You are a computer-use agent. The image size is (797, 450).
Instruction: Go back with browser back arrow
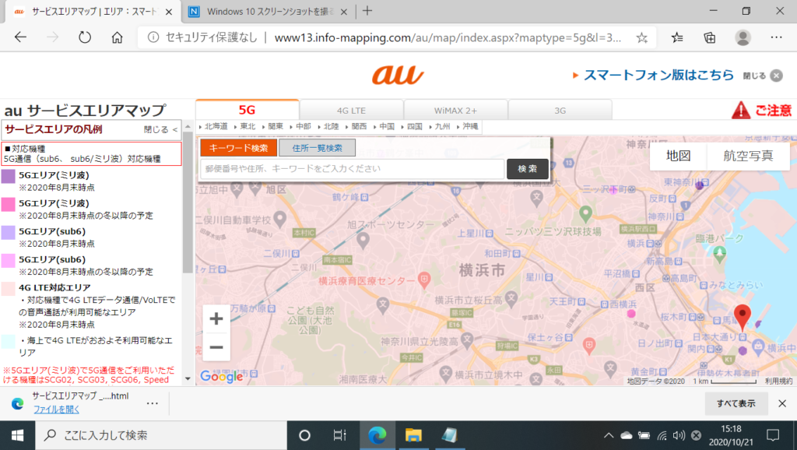point(20,37)
